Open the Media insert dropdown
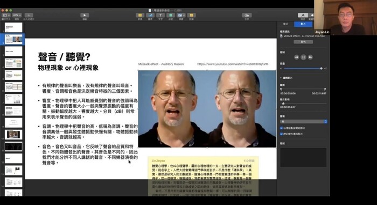The height and width of the screenshot is (205, 377). 181,16
